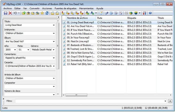The width and height of the screenshot is (175, 112).
Task: Click inside the Filtro input field
Action: [x=89, y=101]
